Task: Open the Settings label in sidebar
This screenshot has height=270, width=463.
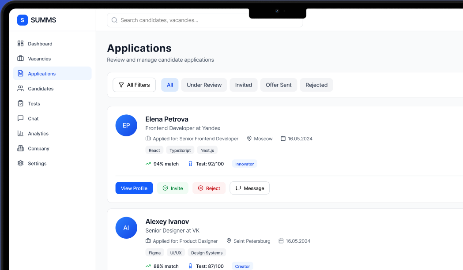Action: point(37,164)
